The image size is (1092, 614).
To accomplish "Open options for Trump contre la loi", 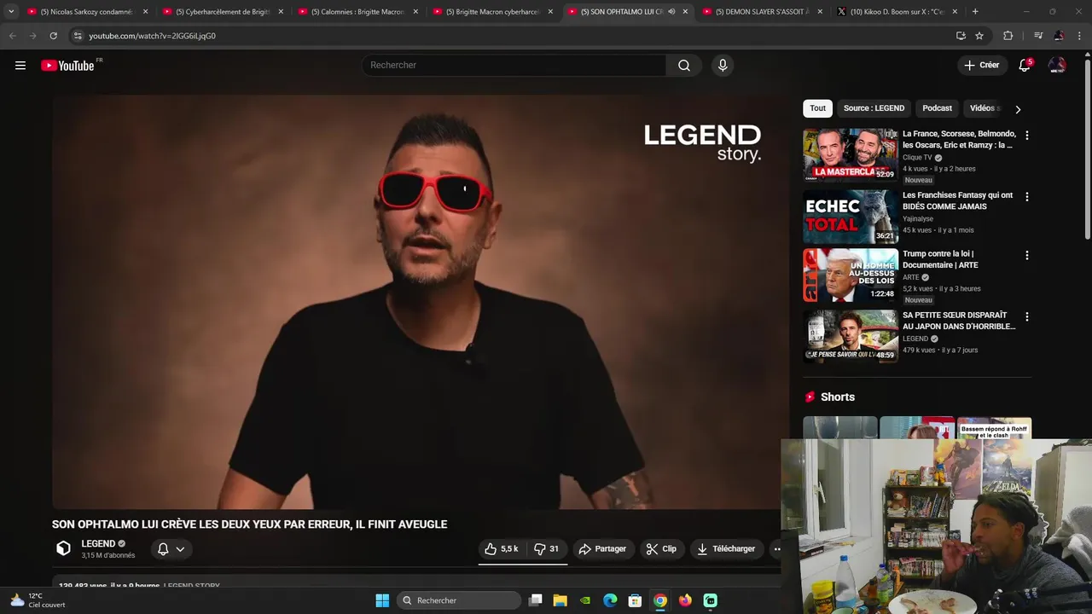I will [x=1026, y=256].
